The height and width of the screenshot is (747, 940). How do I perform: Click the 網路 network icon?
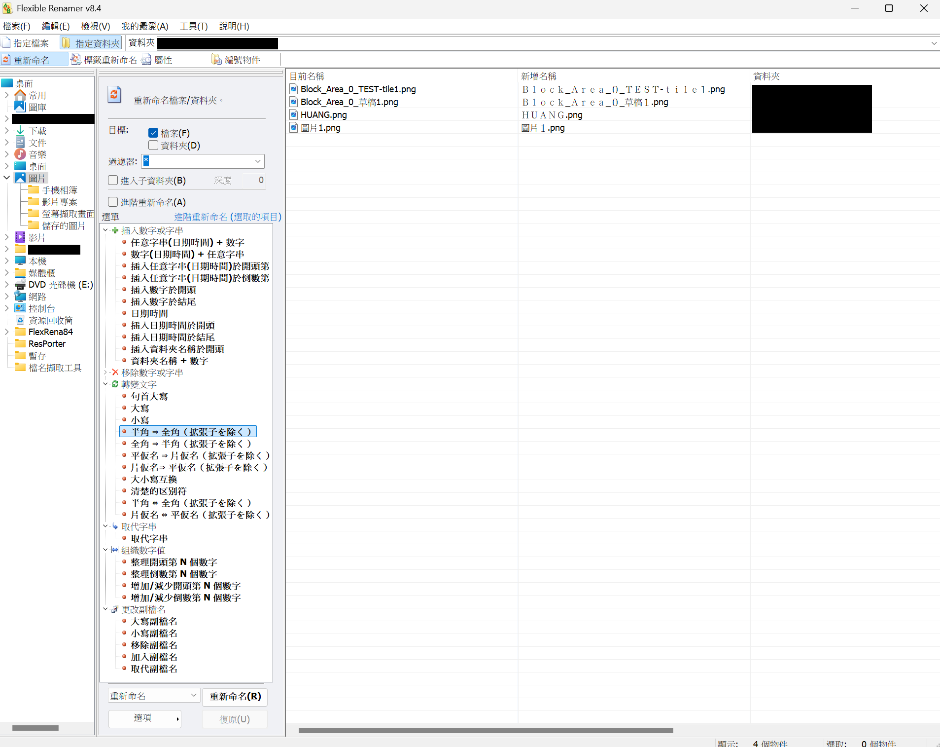[x=20, y=296]
